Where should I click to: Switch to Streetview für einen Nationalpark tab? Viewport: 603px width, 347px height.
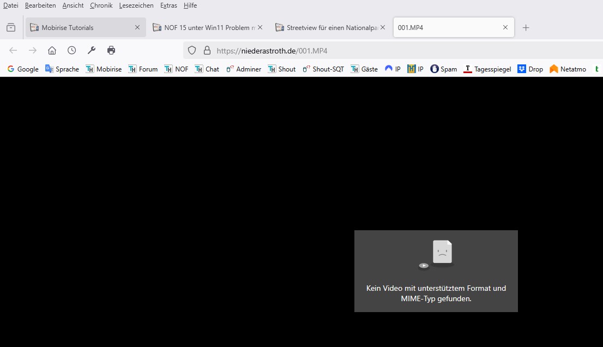[x=327, y=27]
